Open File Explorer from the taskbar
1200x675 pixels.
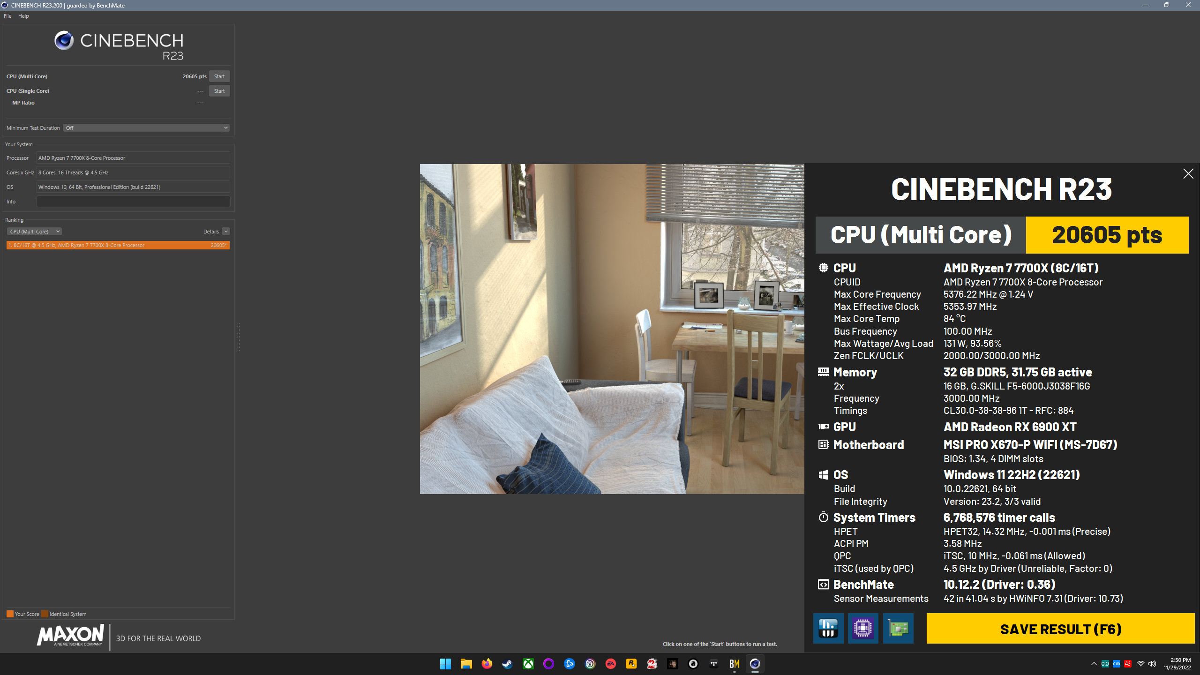click(466, 664)
